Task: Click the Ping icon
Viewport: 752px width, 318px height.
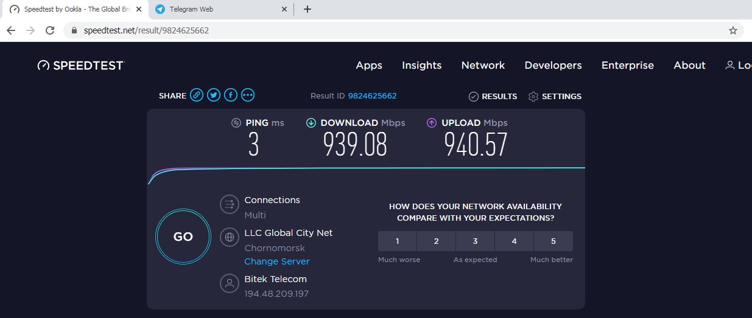Action: click(x=236, y=123)
